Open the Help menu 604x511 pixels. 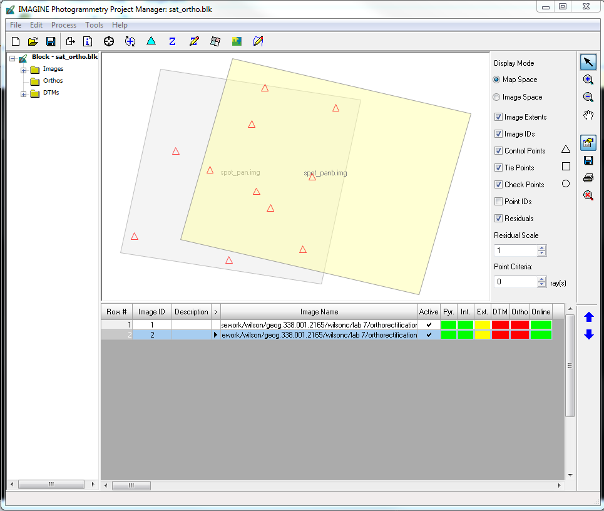coord(120,24)
